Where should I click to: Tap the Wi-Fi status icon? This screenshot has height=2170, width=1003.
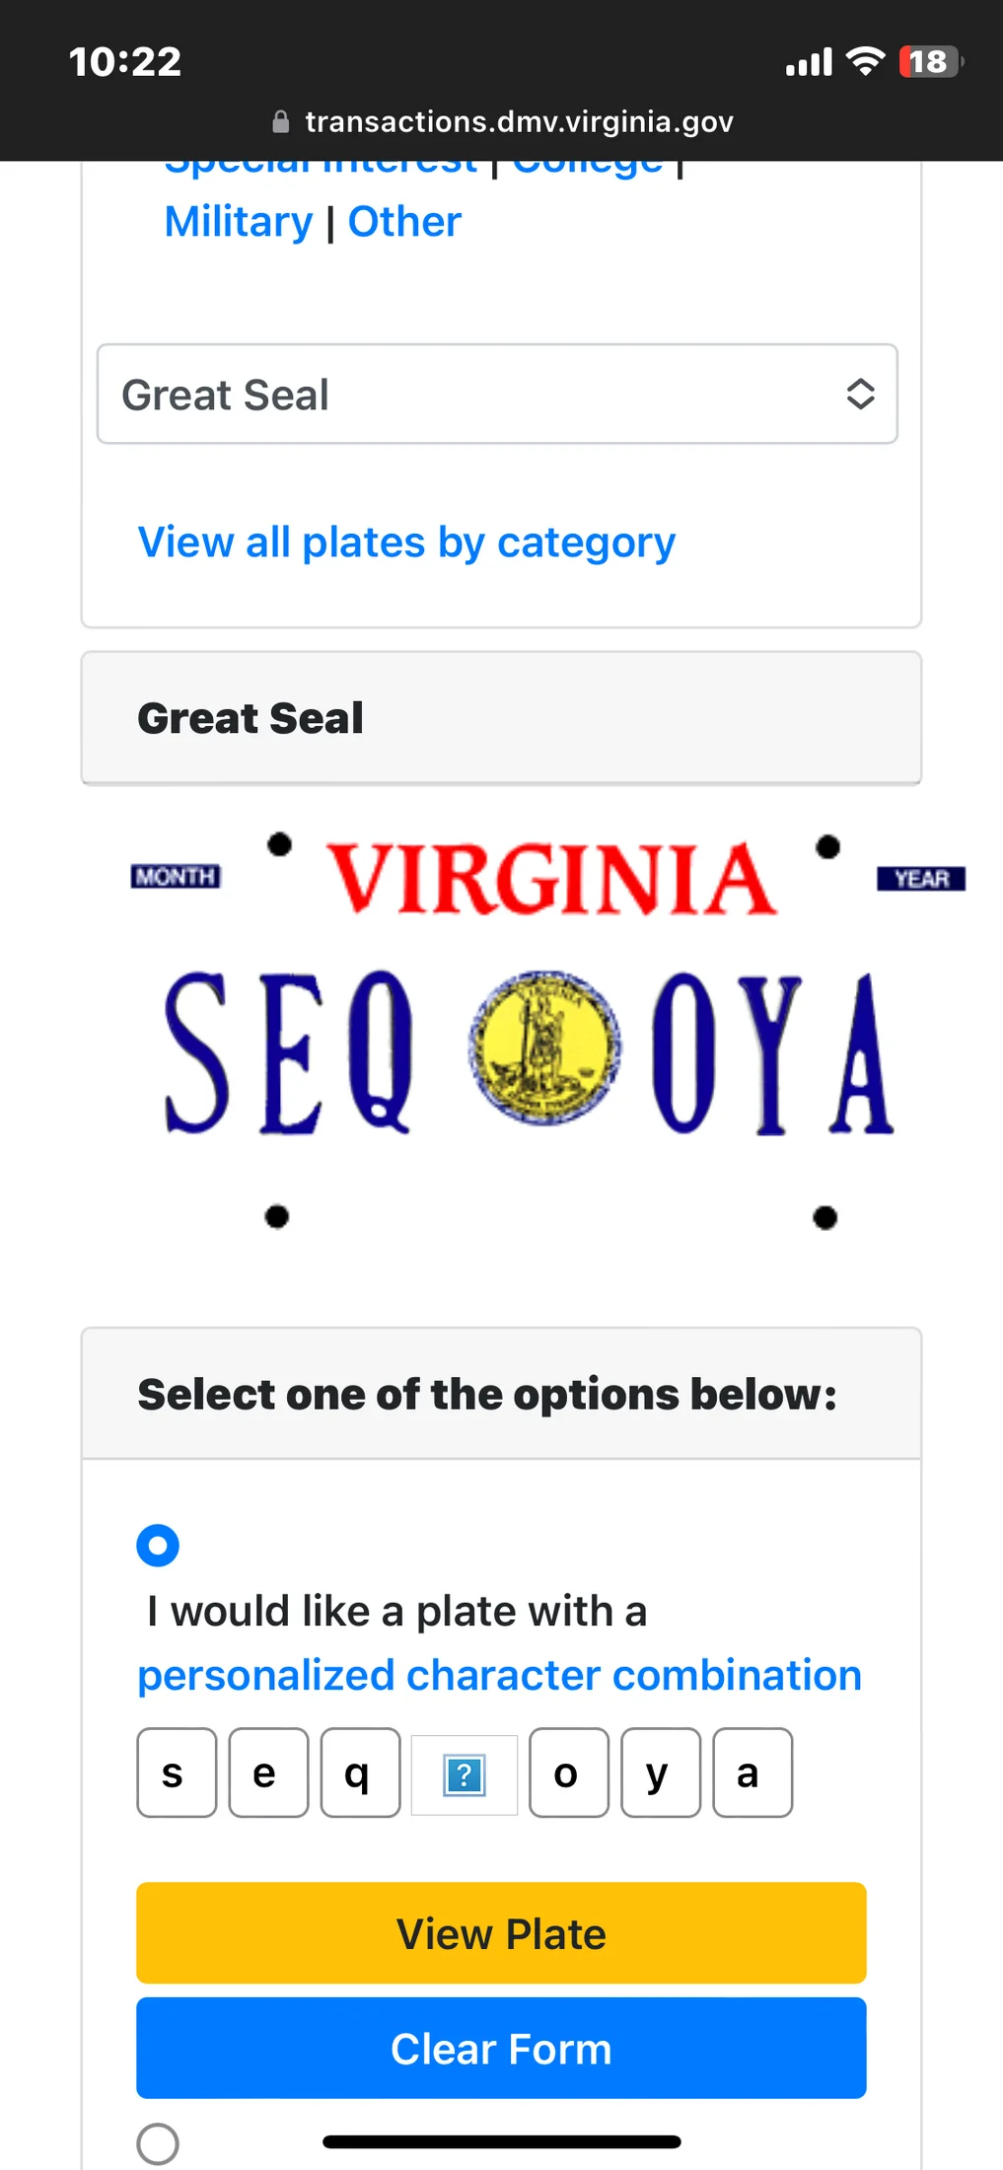coord(866,61)
